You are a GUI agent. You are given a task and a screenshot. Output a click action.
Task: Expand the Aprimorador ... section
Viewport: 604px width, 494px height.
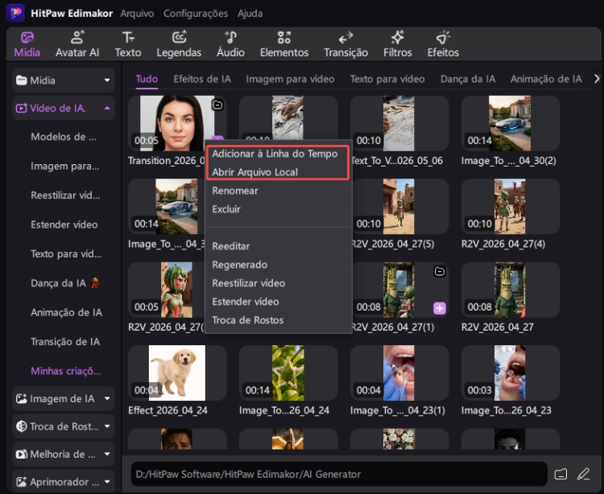[x=64, y=482]
